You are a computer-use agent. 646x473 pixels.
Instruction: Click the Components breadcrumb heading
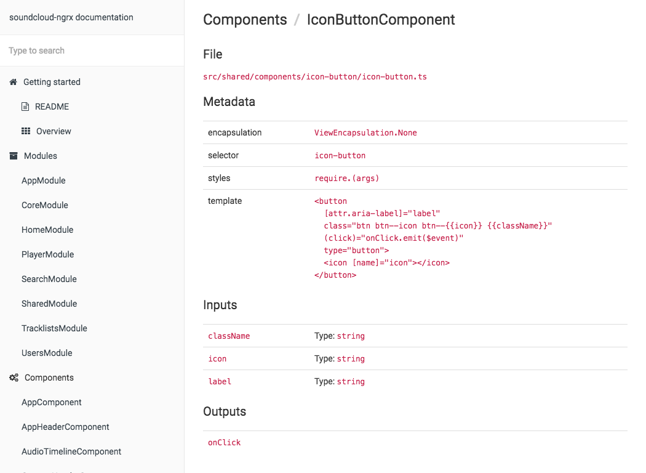[245, 20]
